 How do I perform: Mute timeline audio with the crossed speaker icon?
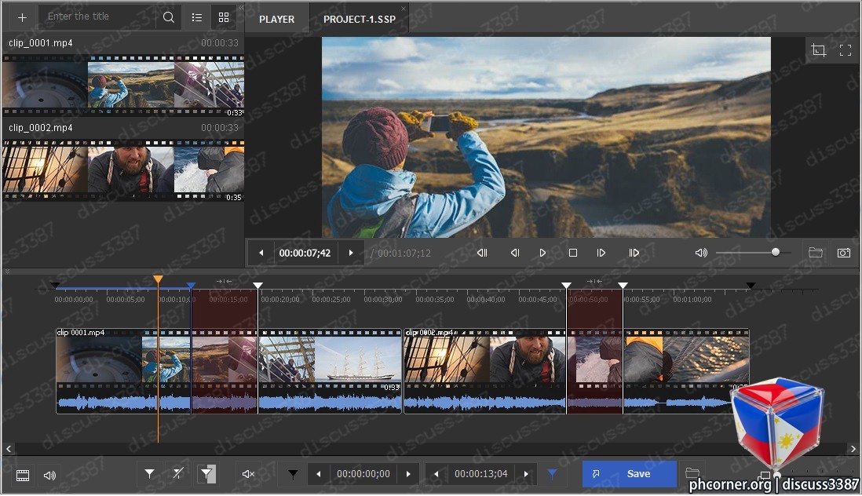[x=248, y=474]
